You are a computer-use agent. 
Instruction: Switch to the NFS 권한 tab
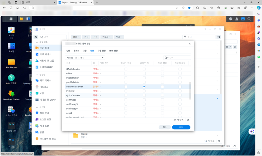pos(114,51)
